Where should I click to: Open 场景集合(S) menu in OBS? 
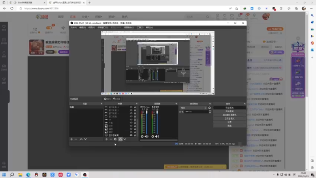point(129,27)
